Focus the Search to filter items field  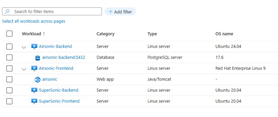pyautogui.click(x=52, y=11)
